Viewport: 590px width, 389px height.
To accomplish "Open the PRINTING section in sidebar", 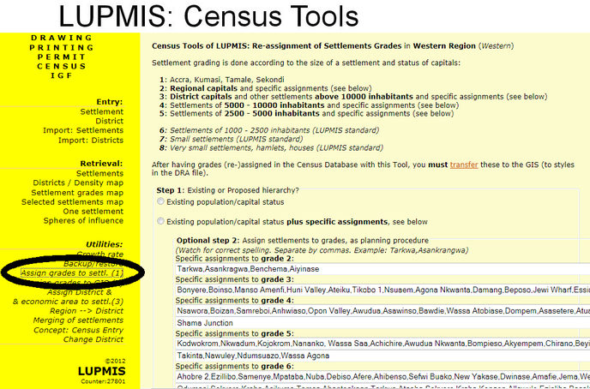I will [x=62, y=47].
